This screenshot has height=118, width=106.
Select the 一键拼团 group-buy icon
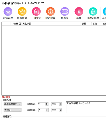pos(36,12)
